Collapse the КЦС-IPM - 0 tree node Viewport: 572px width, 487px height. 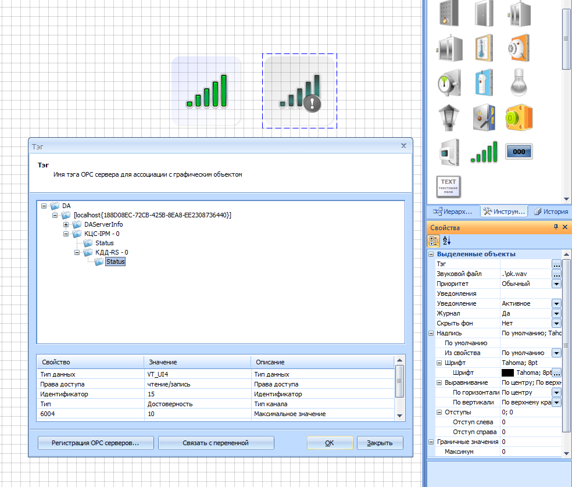(x=67, y=234)
